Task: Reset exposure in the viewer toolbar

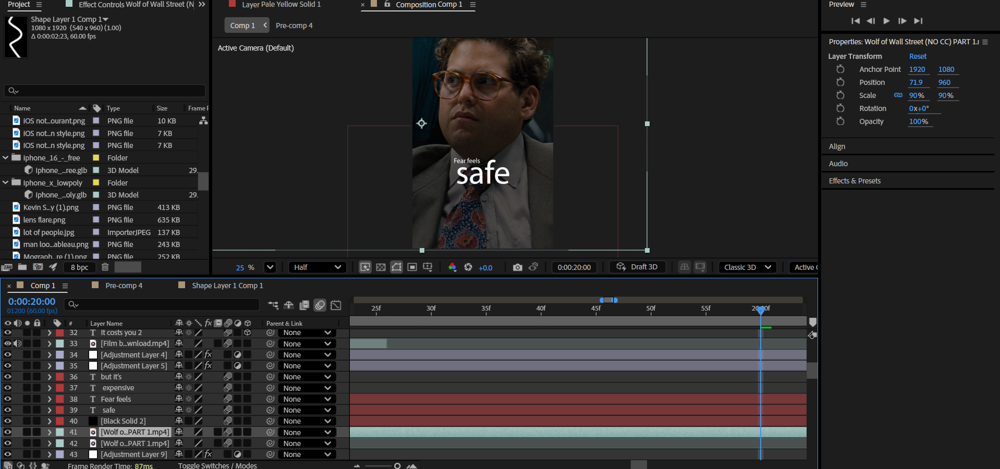Action: point(468,267)
